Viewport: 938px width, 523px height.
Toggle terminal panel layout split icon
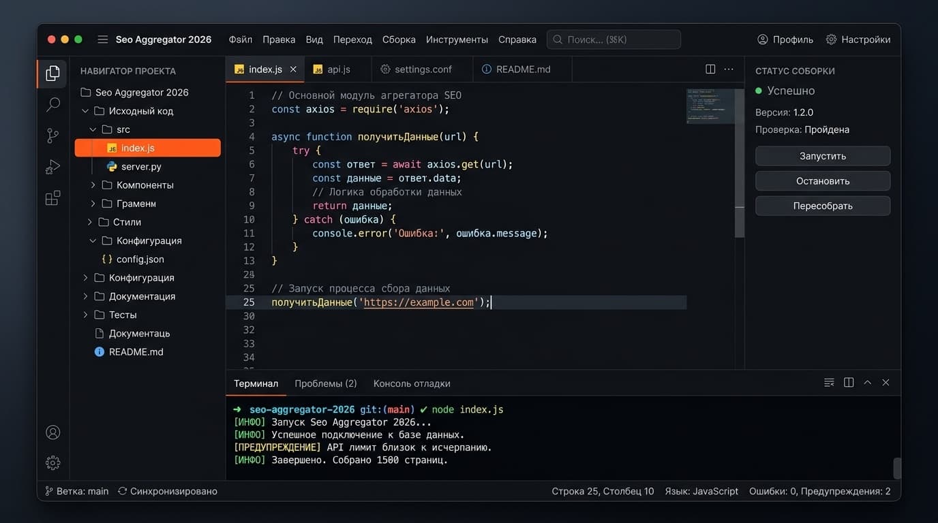[x=849, y=383]
